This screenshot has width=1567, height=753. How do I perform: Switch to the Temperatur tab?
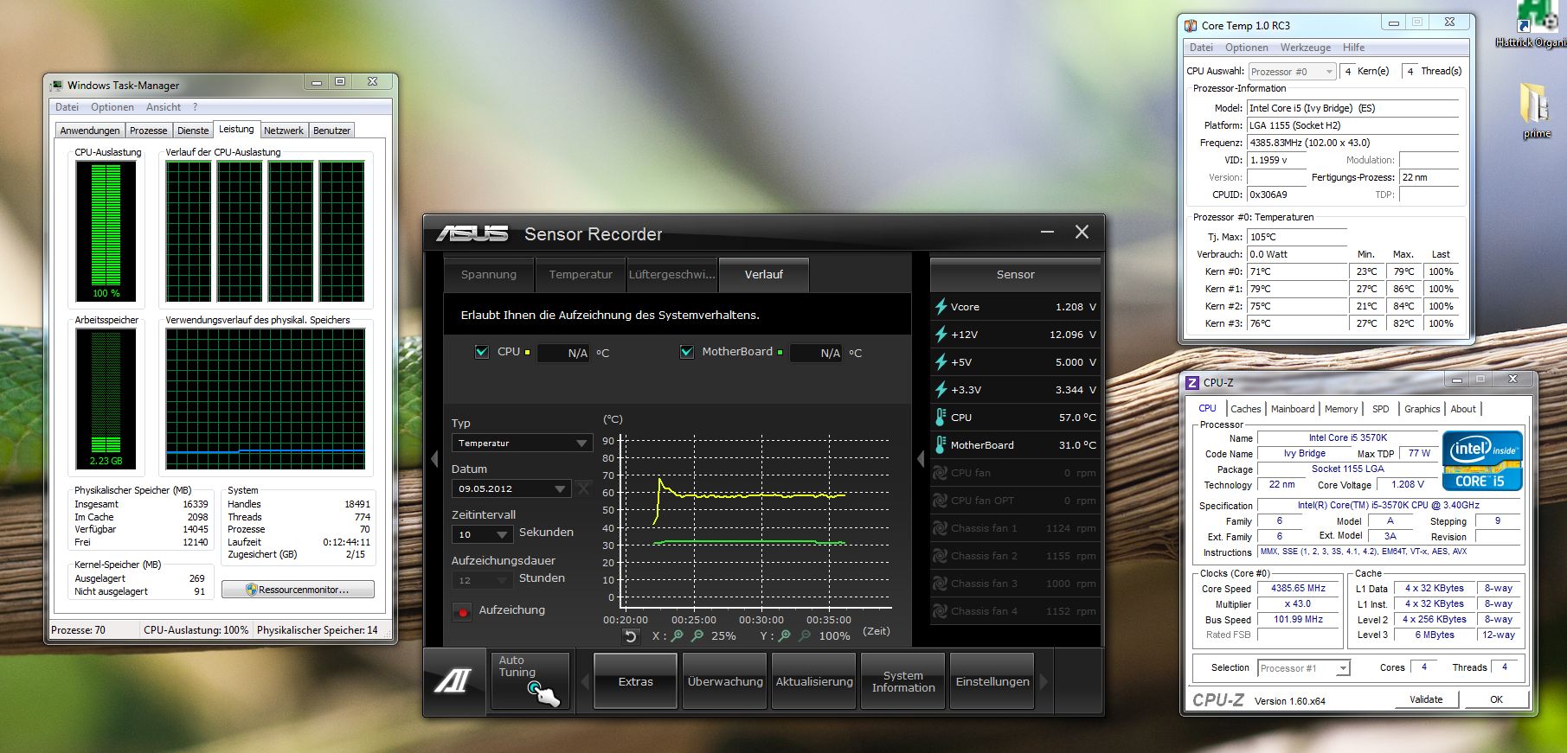pyautogui.click(x=581, y=275)
